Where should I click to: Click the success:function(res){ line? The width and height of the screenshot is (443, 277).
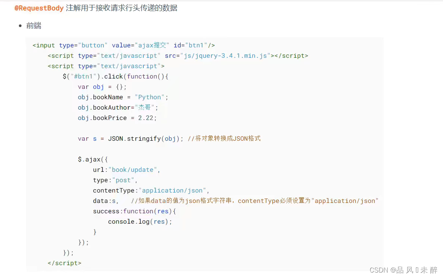pos(135,211)
